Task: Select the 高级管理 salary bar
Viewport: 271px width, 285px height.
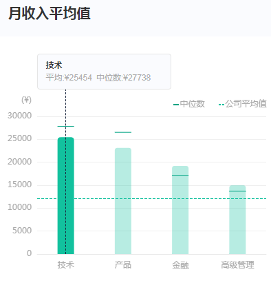Action: pos(237,220)
